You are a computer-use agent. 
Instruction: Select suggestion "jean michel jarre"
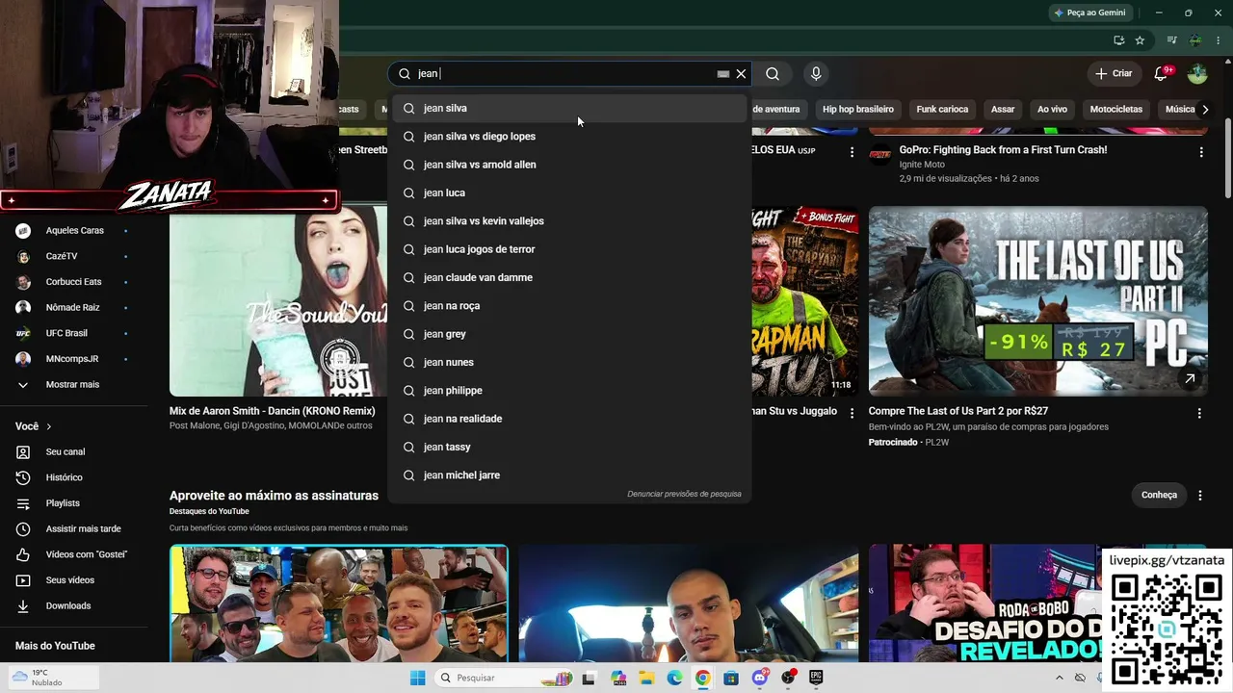pyautogui.click(x=569, y=475)
